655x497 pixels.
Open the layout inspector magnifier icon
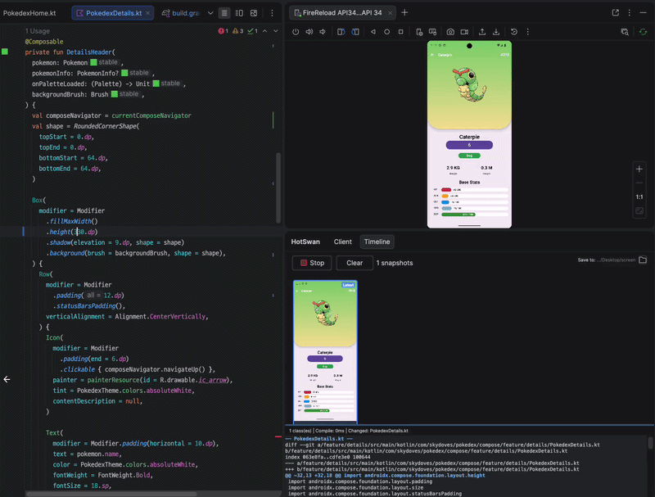(625, 32)
